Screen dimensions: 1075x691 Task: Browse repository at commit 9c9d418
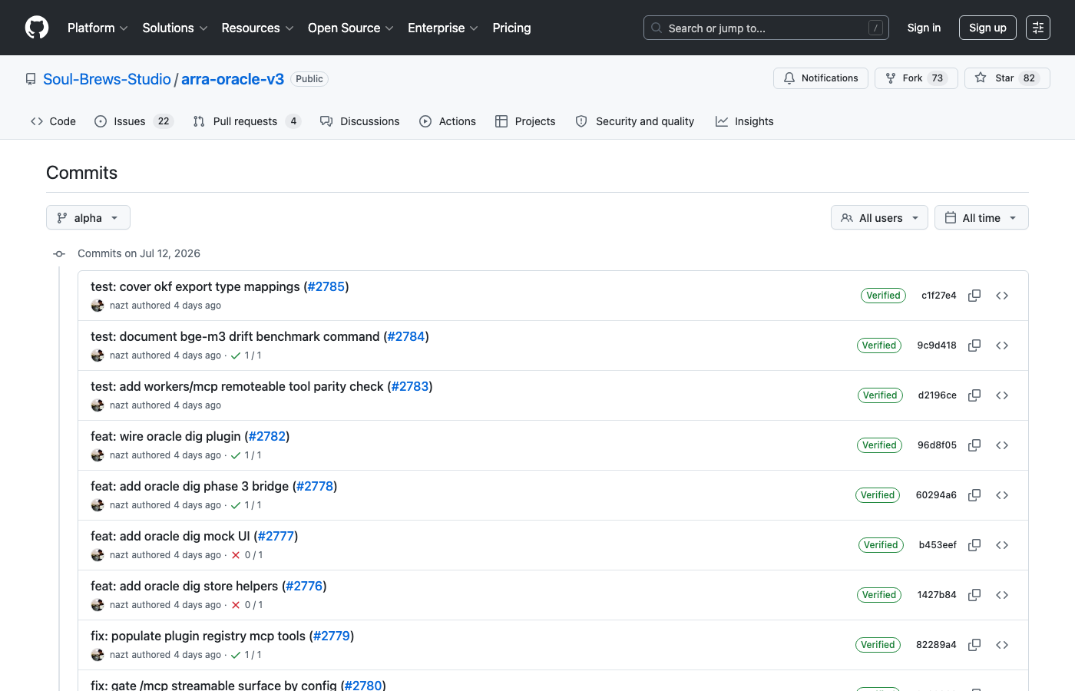1002,345
